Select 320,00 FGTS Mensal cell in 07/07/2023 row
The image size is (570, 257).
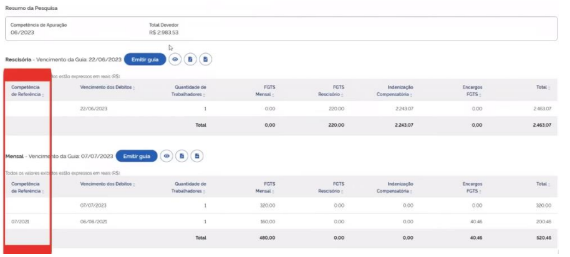click(x=267, y=205)
